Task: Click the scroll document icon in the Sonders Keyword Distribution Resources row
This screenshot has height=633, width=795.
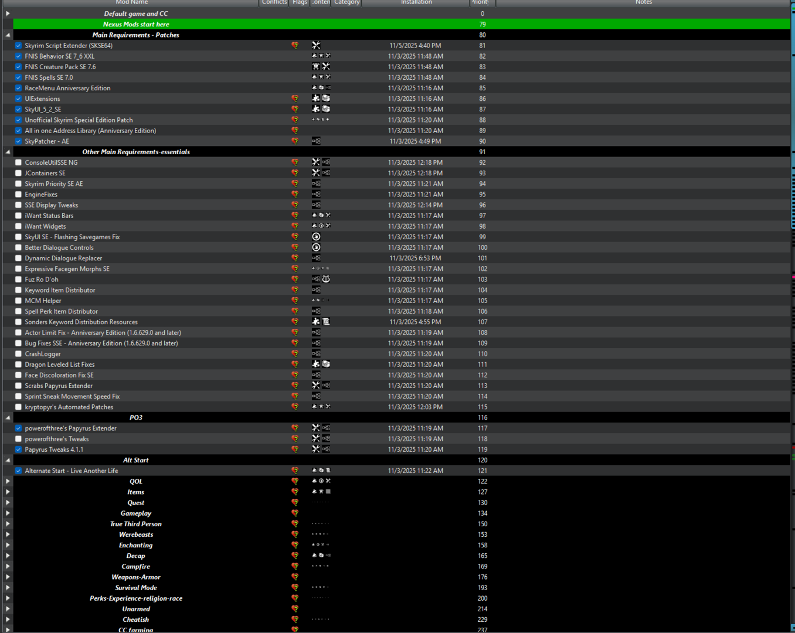Action: [x=326, y=322]
